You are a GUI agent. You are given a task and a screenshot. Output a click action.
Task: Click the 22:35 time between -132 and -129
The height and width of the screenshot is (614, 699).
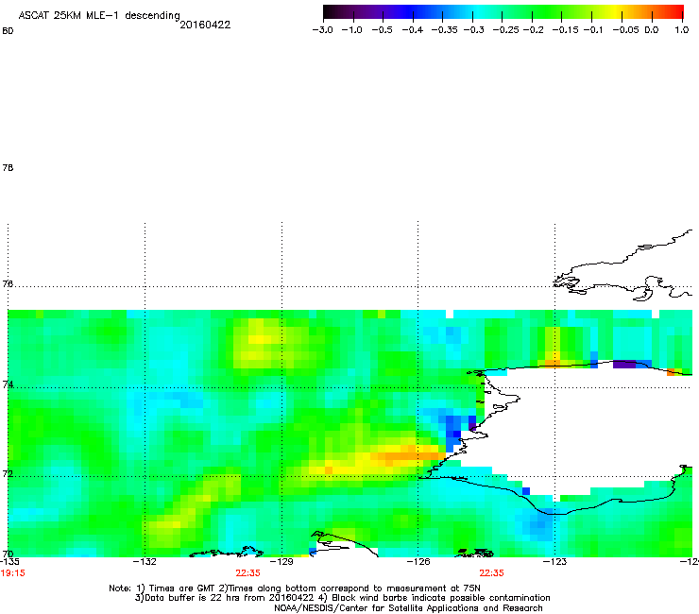point(247,573)
